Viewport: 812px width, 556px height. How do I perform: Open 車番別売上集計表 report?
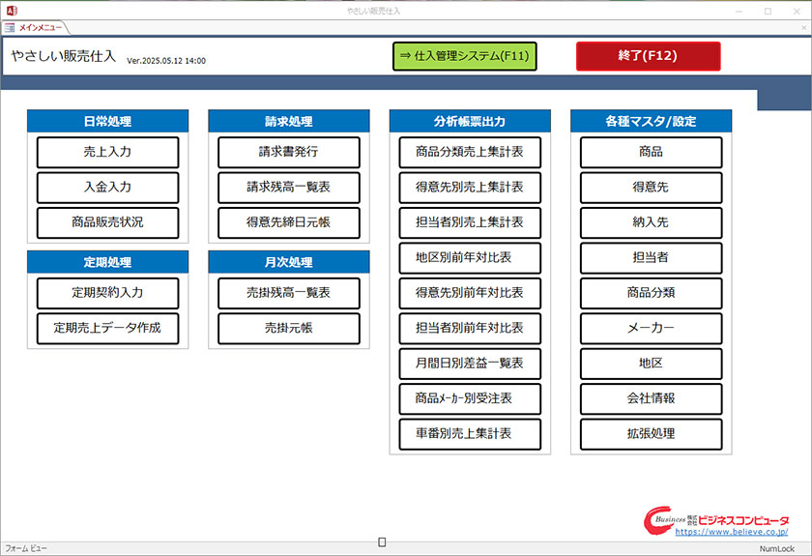(x=470, y=434)
